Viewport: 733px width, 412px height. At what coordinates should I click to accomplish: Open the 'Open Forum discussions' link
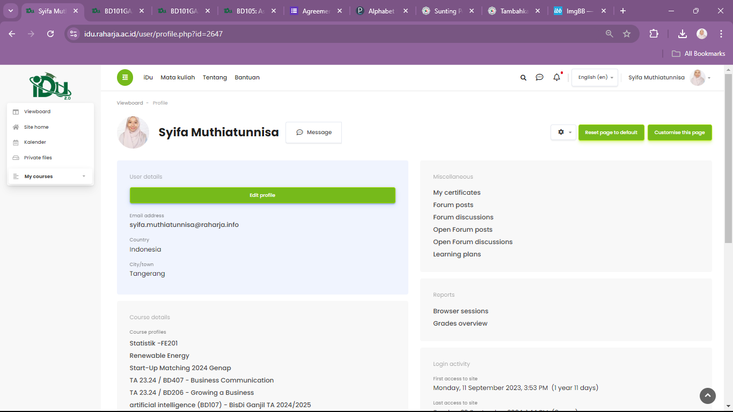coord(473,242)
